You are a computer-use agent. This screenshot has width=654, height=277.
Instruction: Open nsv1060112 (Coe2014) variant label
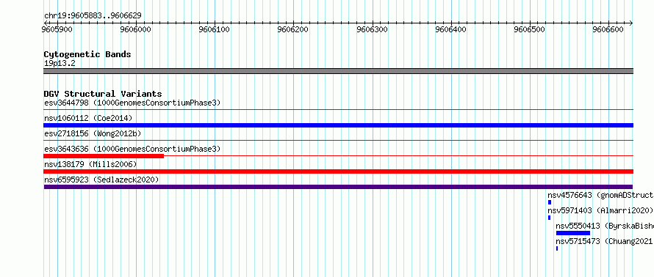(88, 118)
